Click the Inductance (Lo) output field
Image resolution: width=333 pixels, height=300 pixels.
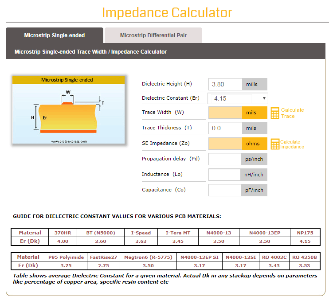224,175
